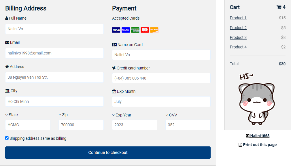The height and width of the screenshot is (166, 291).
Task: Click the printer icon near Print out this page
Action: pos(240,144)
